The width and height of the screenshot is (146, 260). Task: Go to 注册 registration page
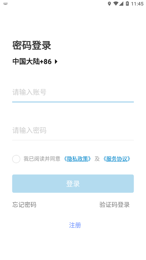(x=75, y=225)
